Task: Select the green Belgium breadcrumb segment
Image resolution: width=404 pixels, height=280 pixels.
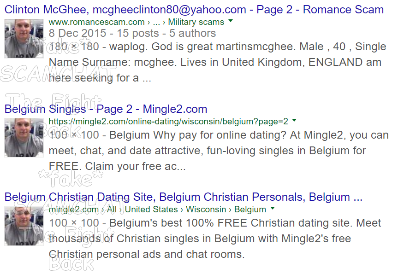Action: point(250,210)
